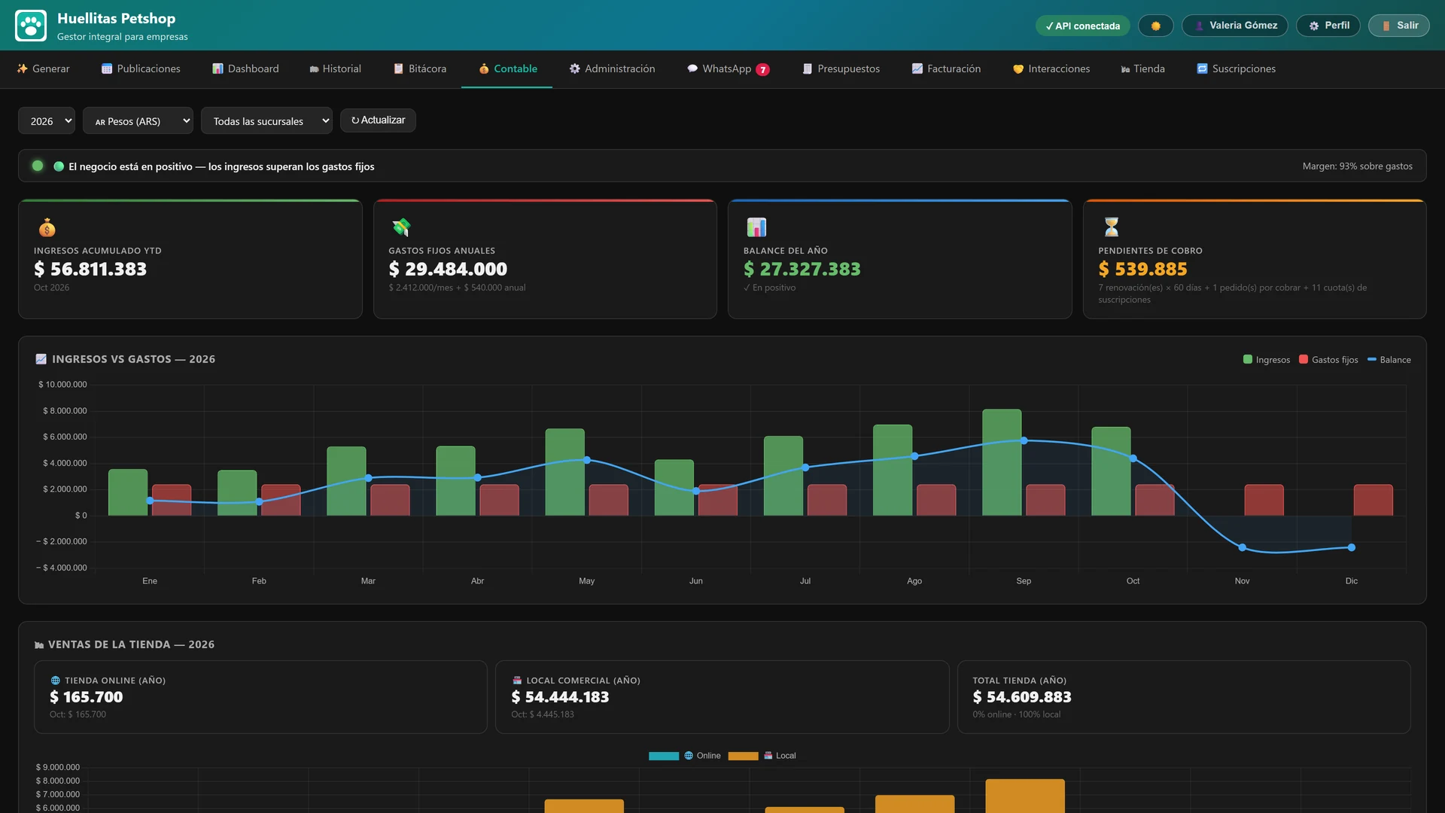Screen dimensions: 1445x813
Task: Open the Tienda tab
Action: coord(1142,69)
